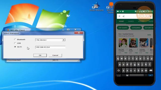The height and width of the screenshot is (90, 161).
Task: Tap the f key on phone keyboard
Action: click(131, 64)
